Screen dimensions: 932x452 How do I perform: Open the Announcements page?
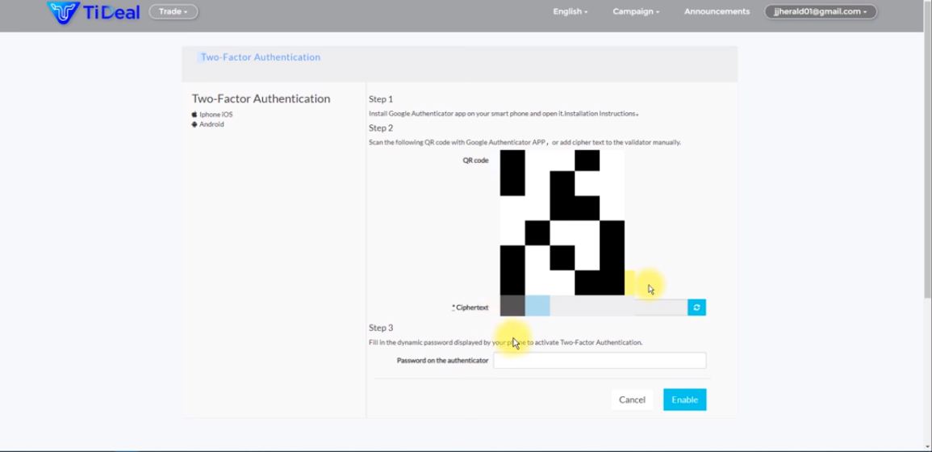click(x=717, y=12)
